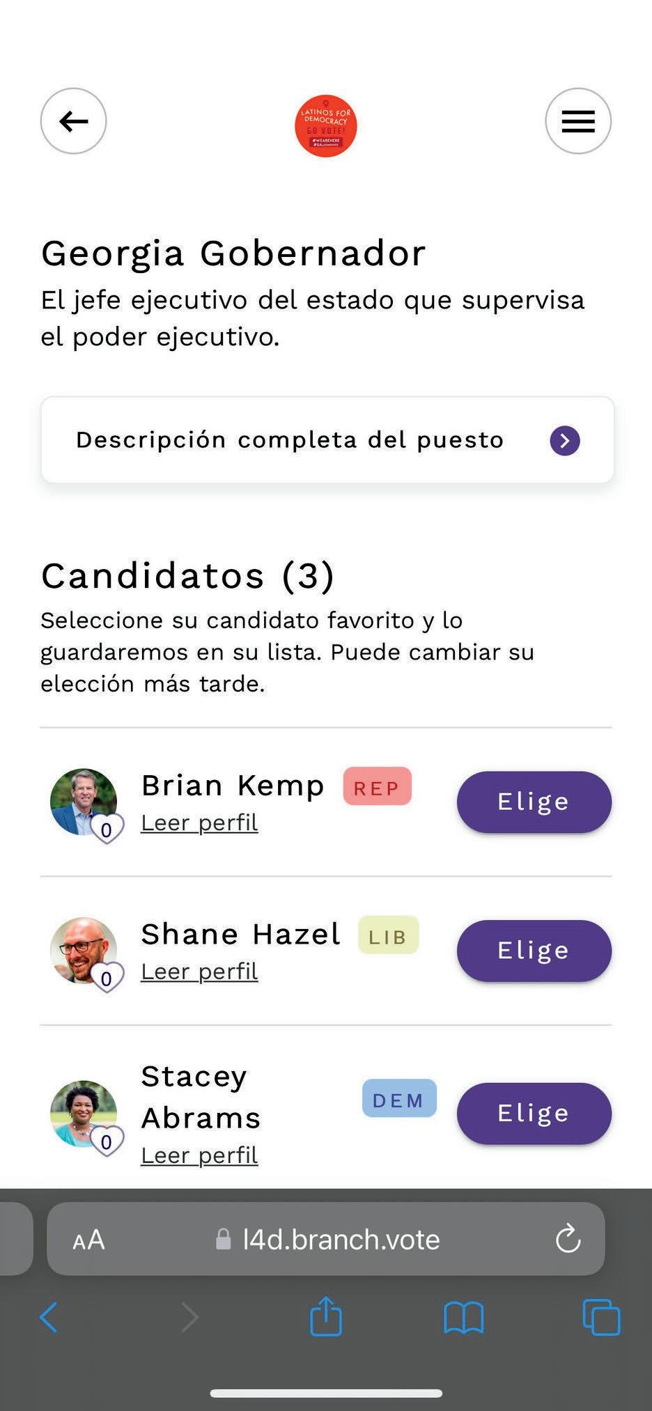This screenshot has height=1411, width=652.
Task: Toggle the heart on Brian Kemp's photo
Action: 107,829
